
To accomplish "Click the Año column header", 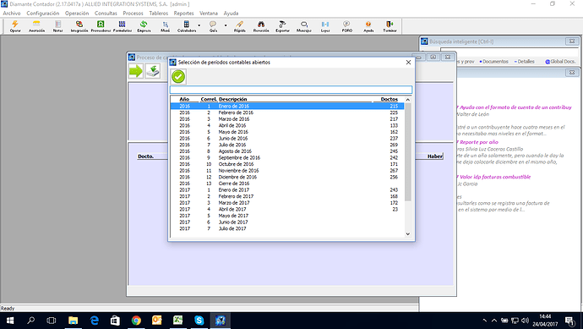I will pyautogui.click(x=184, y=99).
